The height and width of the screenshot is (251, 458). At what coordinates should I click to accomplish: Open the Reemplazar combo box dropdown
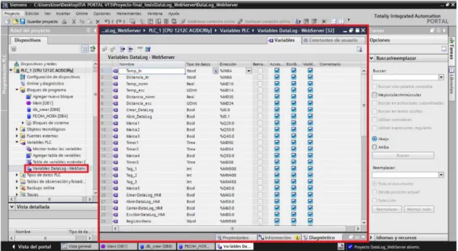coord(441,175)
